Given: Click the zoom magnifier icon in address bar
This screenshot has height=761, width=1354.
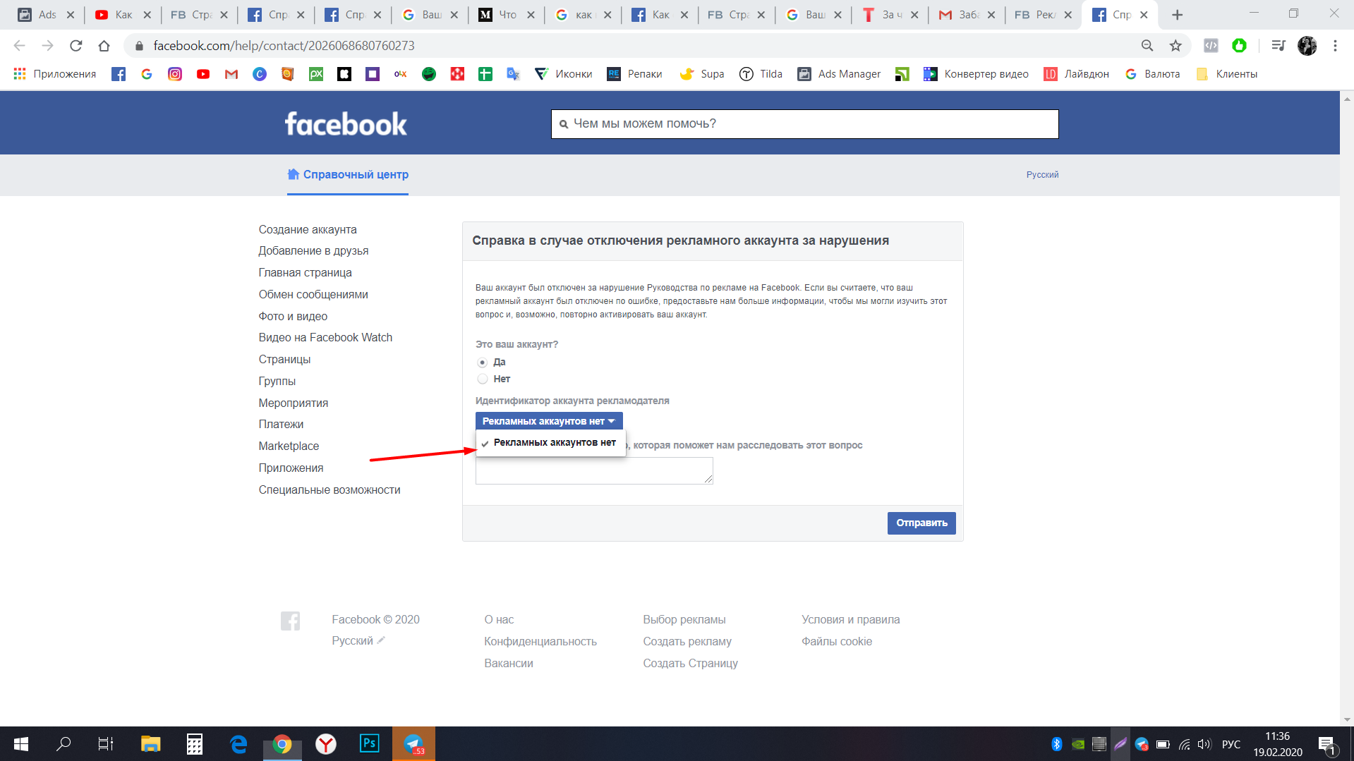Looking at the screenshot, I should (1147, 46).
